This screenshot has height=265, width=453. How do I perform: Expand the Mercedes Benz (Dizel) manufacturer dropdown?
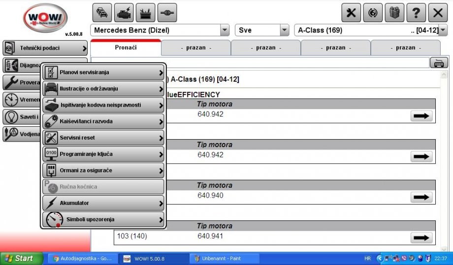tap(225, 30)
